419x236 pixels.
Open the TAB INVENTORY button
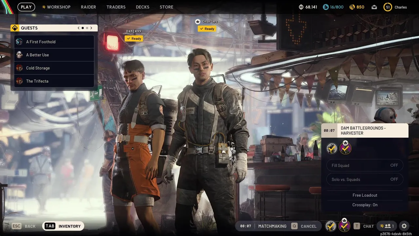point(63,226)
